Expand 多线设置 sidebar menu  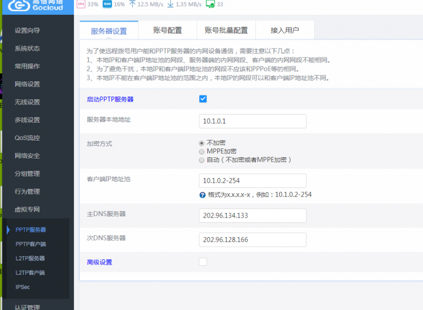coord(27,120)
